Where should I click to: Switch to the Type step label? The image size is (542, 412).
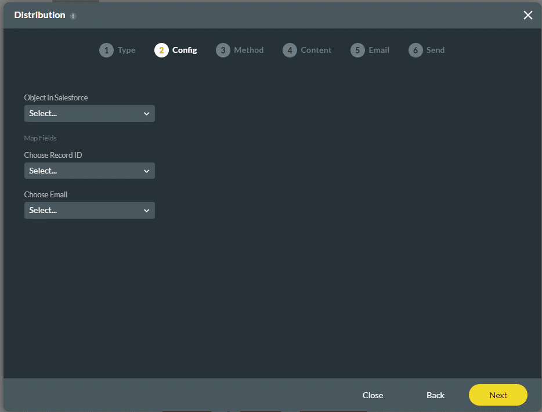click(x=127, y=50)
